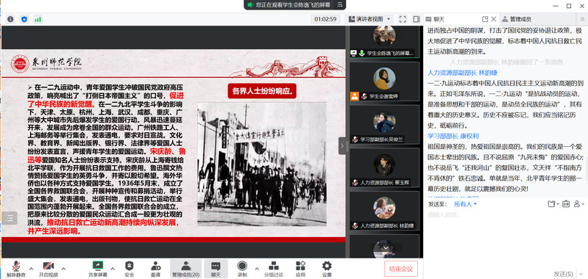Check the green network signal icon

38,19
